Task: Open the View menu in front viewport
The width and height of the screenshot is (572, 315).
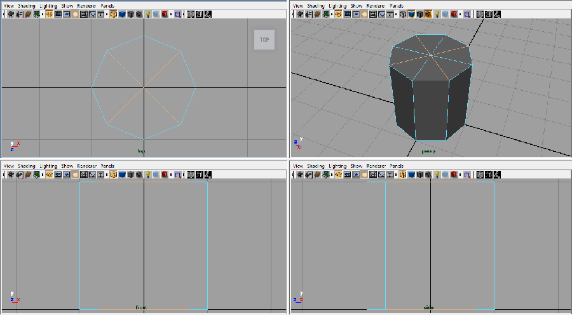Action: [x=8, y=166]
